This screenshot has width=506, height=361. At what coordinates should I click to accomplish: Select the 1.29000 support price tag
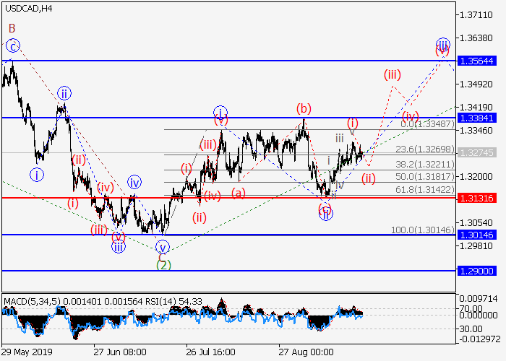point(480,271)
